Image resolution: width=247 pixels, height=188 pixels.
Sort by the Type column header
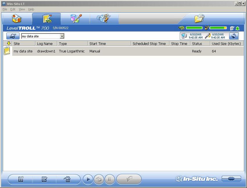[72, 44]
